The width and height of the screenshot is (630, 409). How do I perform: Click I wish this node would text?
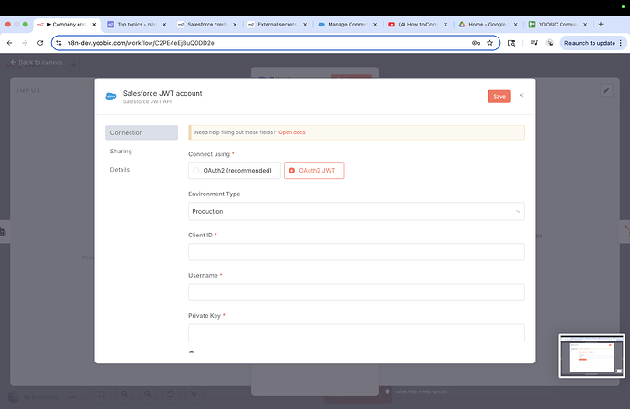(x=422, y=392)
